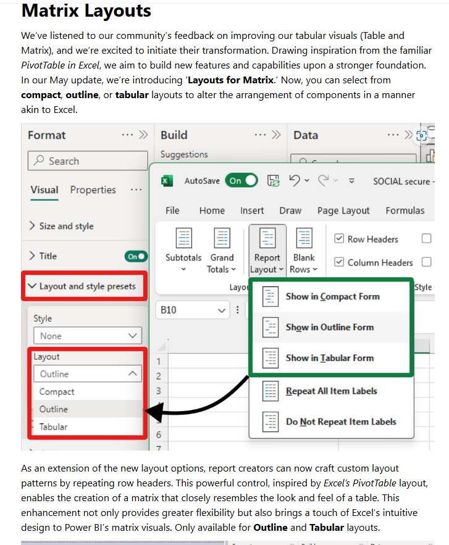Collapse the Data pane with double chevron
Screen dimensions: 449x545
click(x=408, y=135)
